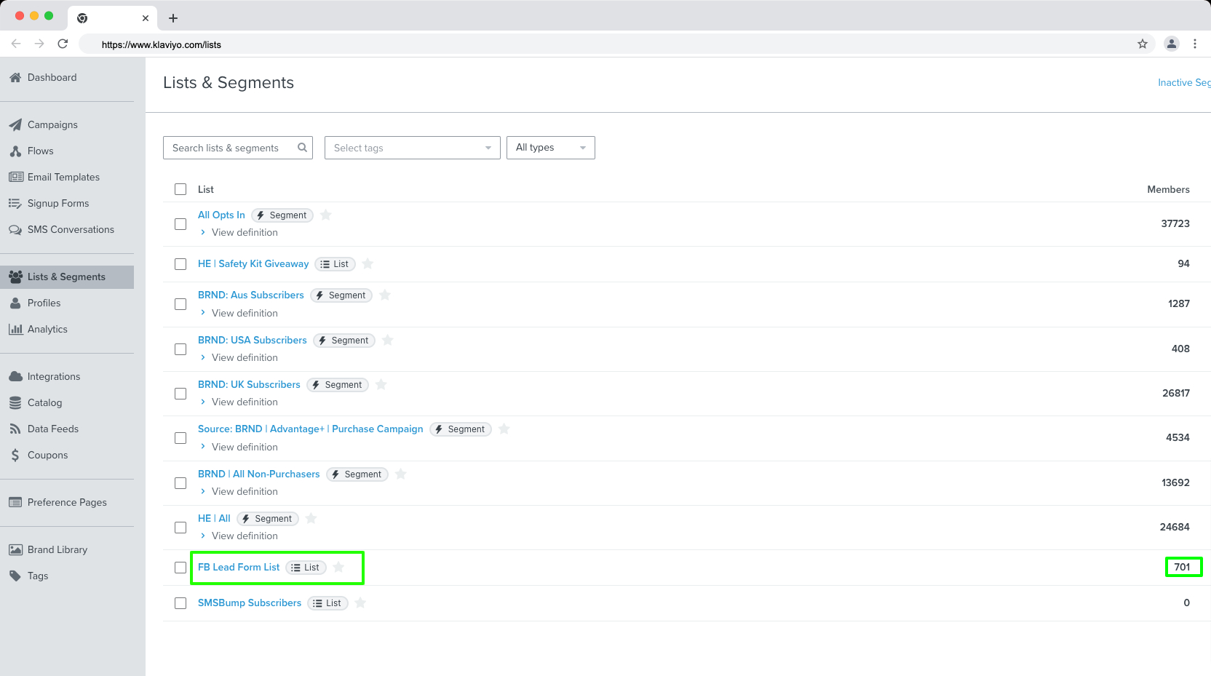Check the Source: BRND Advantage+ row checkbox
This screenshot has width=1211, height=676.
[x=180, y=438]
